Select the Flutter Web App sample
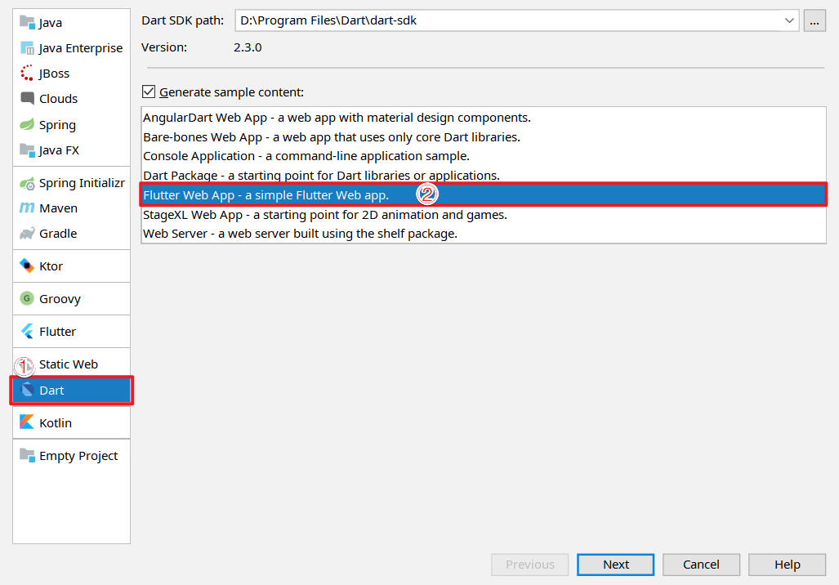 pos(484,194)
